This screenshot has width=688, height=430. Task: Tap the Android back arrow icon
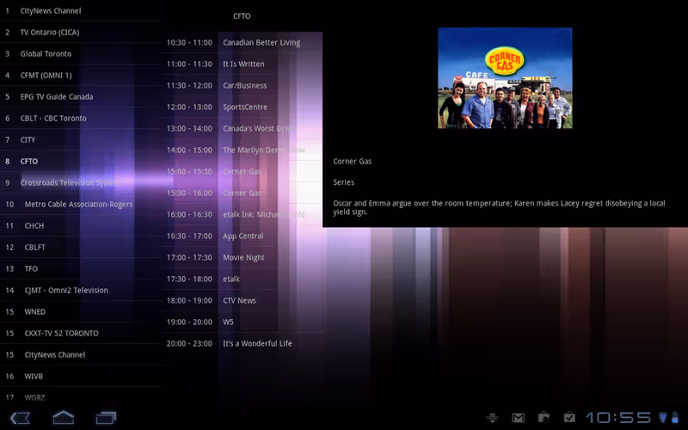[20, 418]
